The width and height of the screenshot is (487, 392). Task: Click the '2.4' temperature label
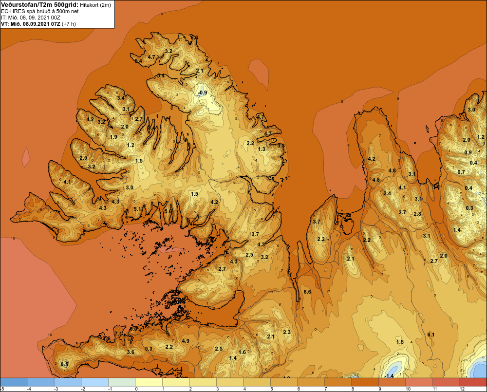coord(387,193)
